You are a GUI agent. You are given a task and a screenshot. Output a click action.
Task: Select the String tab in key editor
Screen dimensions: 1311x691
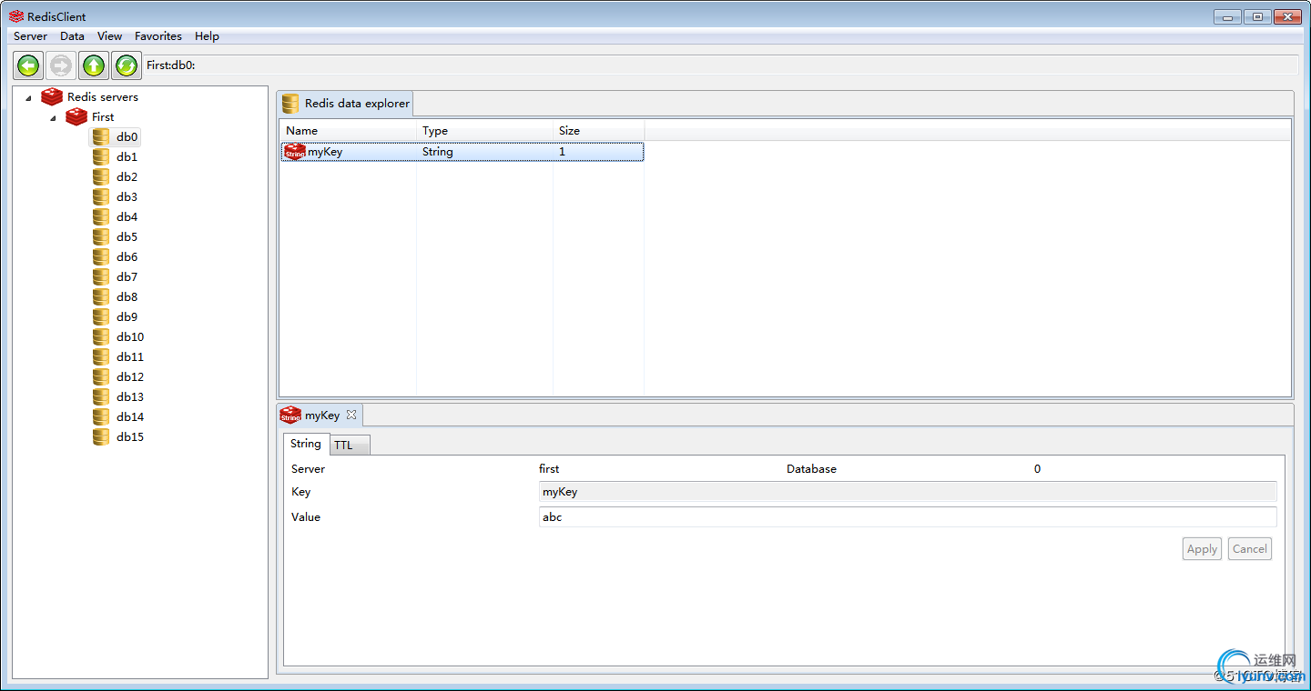306,444
